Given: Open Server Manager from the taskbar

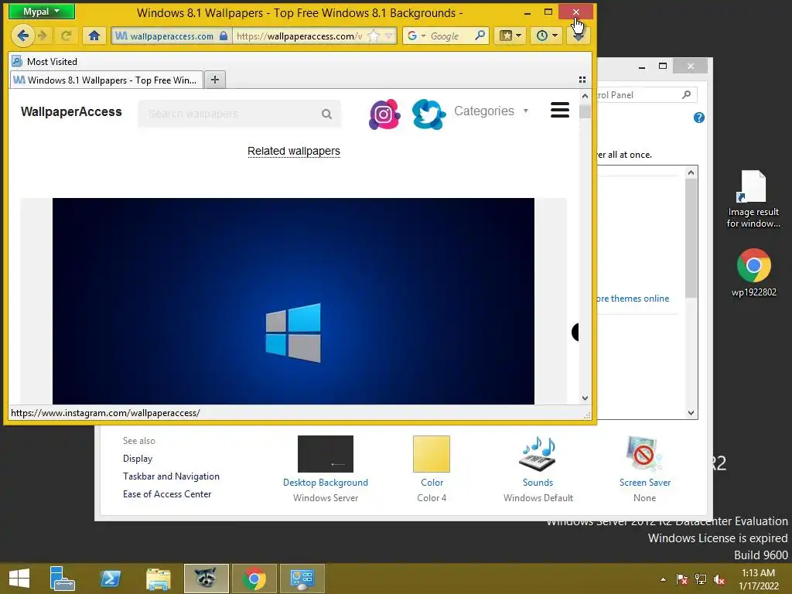Looking at the screenshot, I should coord(62,579).
